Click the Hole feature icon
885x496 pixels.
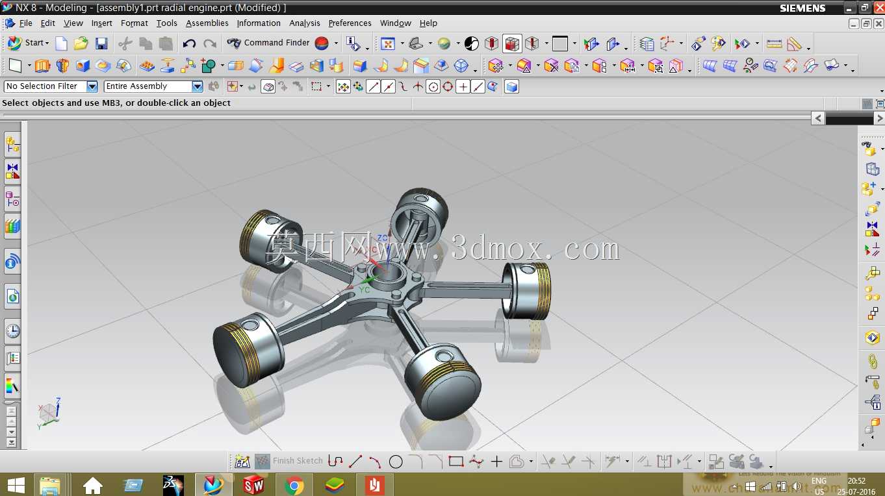(83, 66)
